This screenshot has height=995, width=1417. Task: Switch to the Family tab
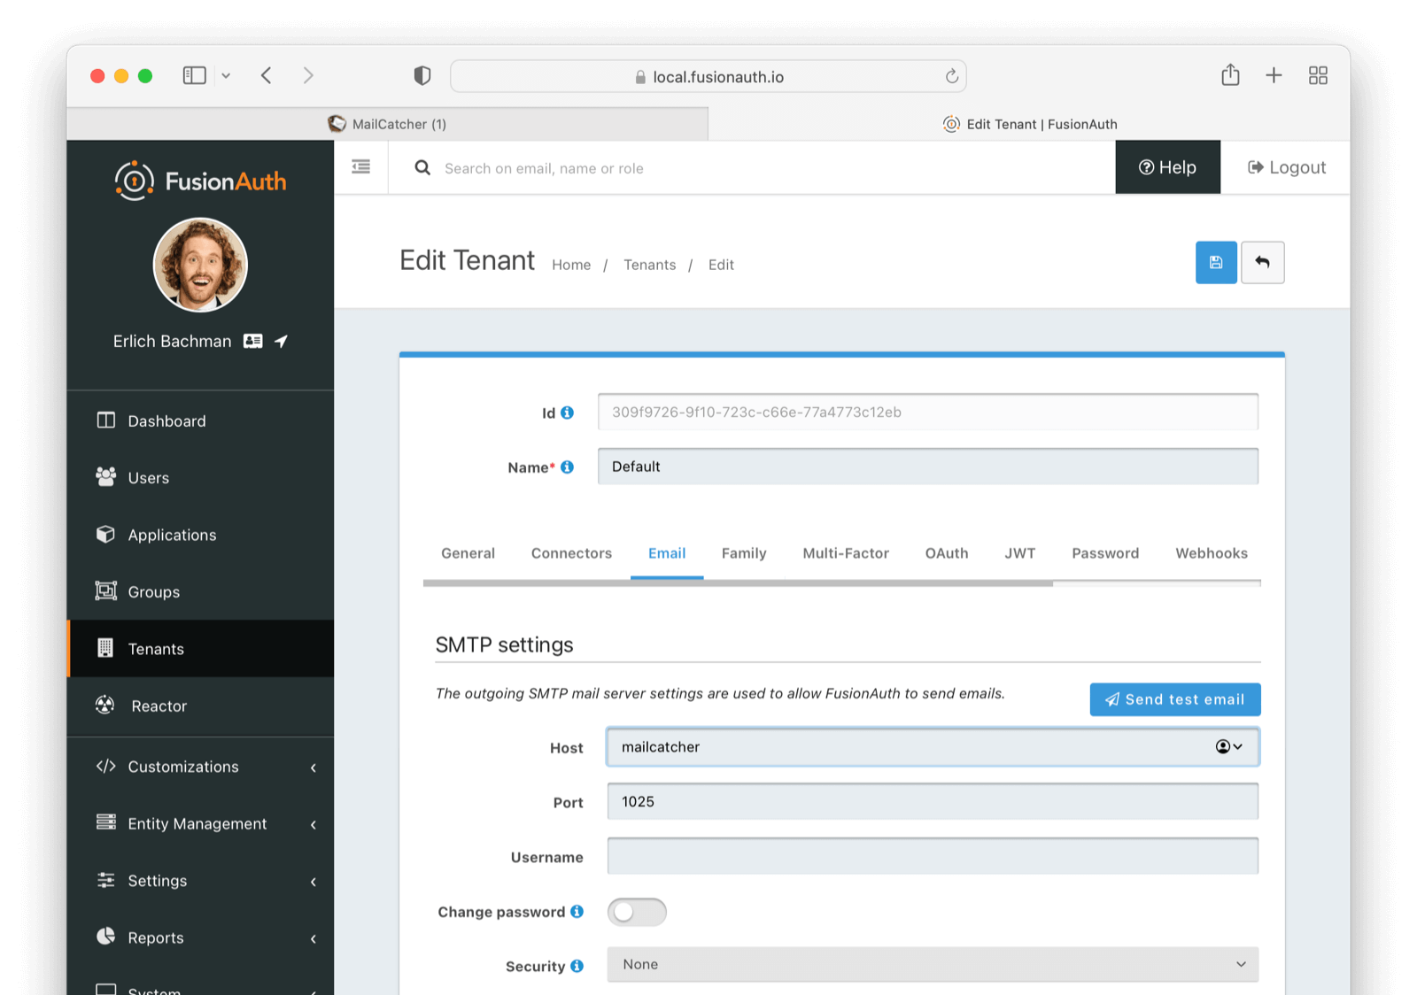click(744, 553)
